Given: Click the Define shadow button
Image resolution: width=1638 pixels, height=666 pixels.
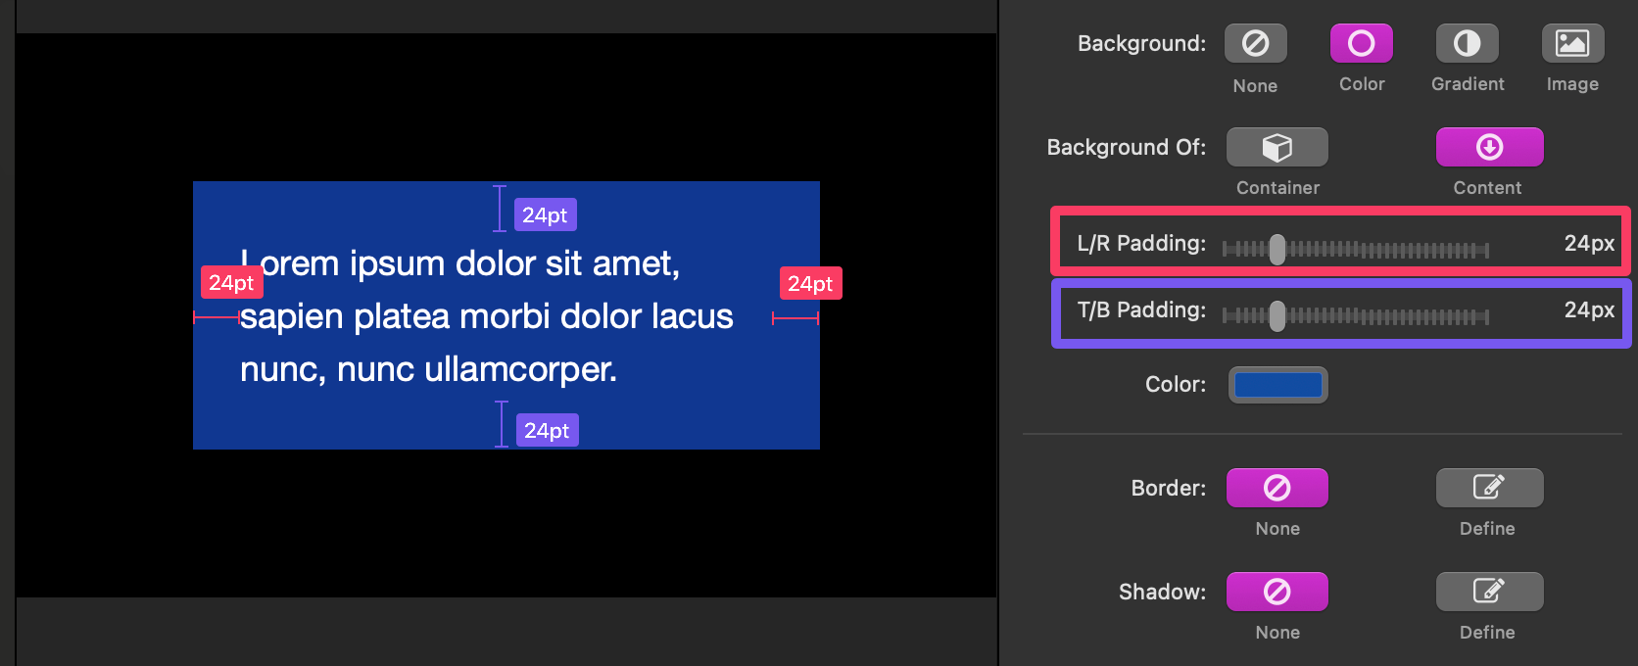Looking at the screenshot, I should 1489,592.
